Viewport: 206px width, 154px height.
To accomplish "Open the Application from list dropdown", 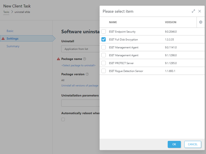I will [80, 49].
